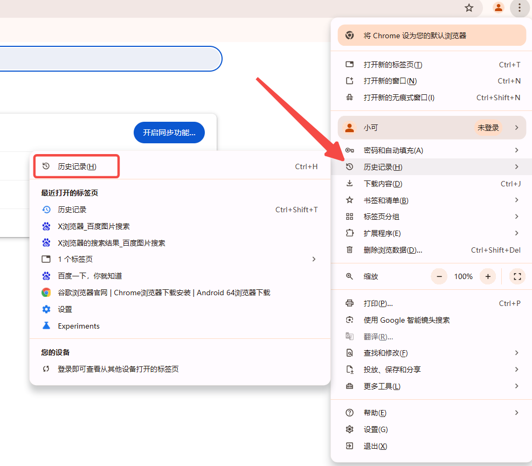
Task: Click the key icon beside 密码和自动填充
Action: pos(349,150)
